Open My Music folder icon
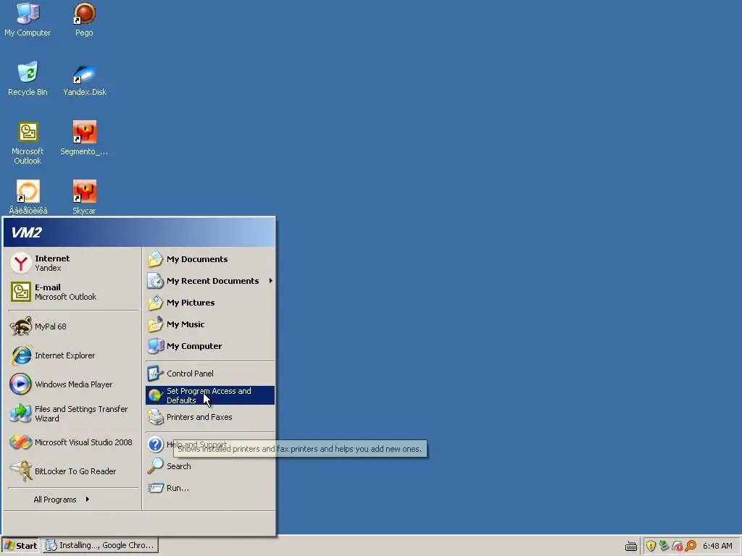This screenshot has height=556, width=742. (x=155, y=324)
